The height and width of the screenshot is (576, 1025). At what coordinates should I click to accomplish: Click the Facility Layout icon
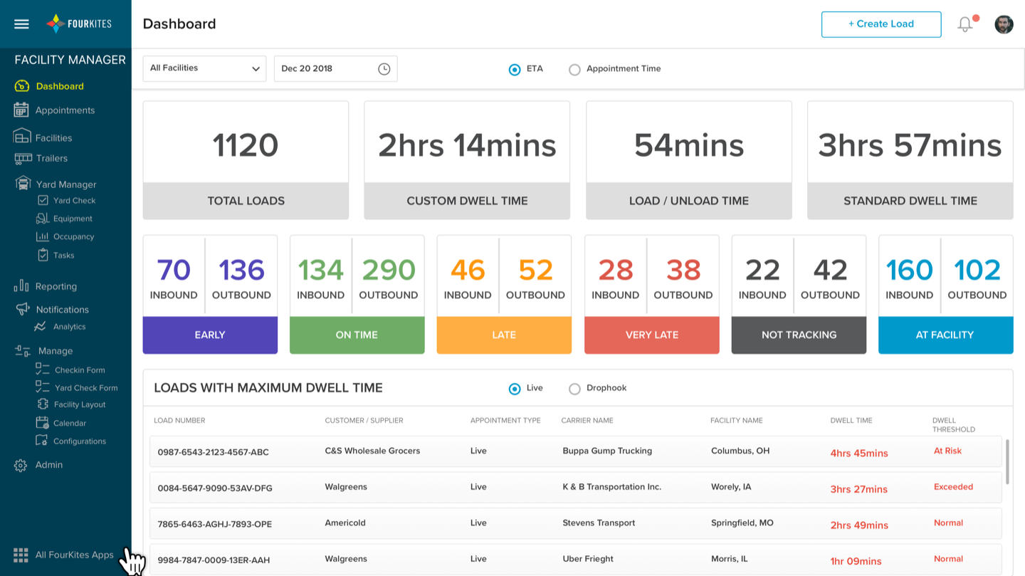[x=43, y=404]
